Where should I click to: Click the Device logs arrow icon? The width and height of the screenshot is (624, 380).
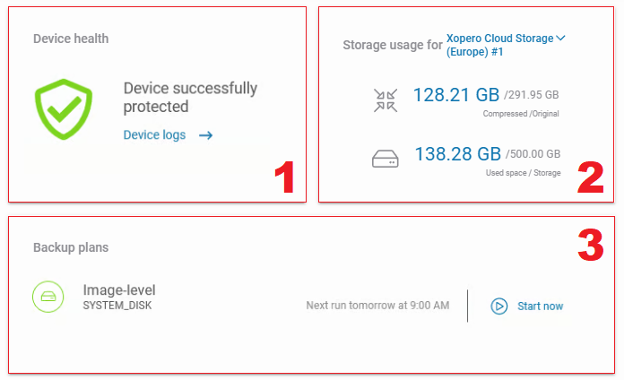205,135
